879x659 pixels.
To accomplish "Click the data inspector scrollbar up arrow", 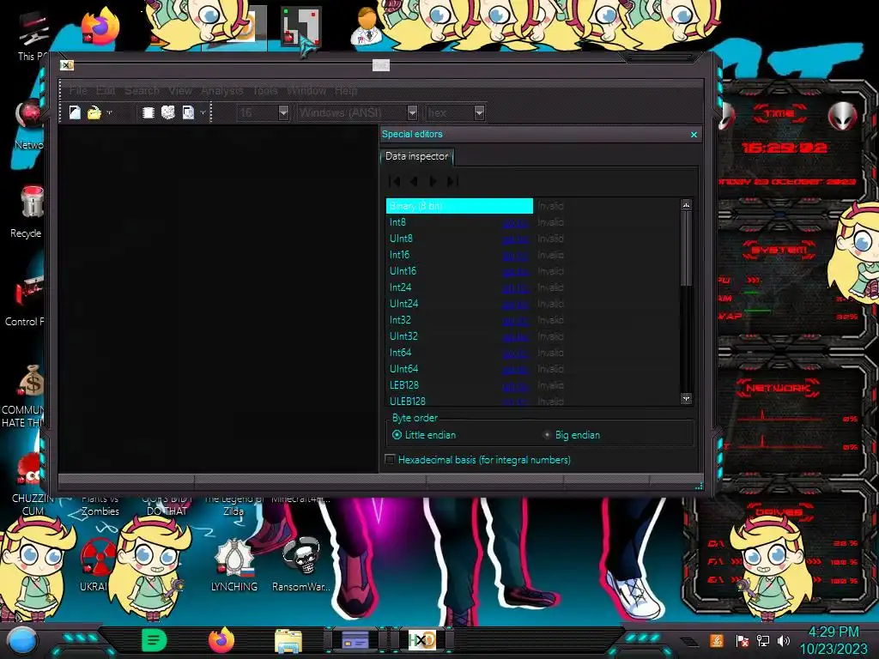I will [x=686, y=205].
